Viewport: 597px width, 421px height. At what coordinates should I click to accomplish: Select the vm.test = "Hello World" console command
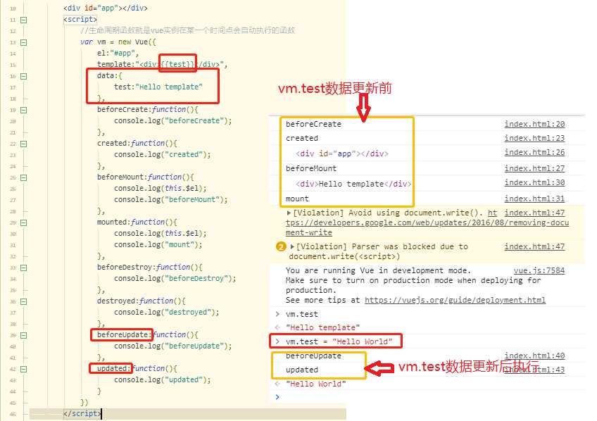click(339, 341)
